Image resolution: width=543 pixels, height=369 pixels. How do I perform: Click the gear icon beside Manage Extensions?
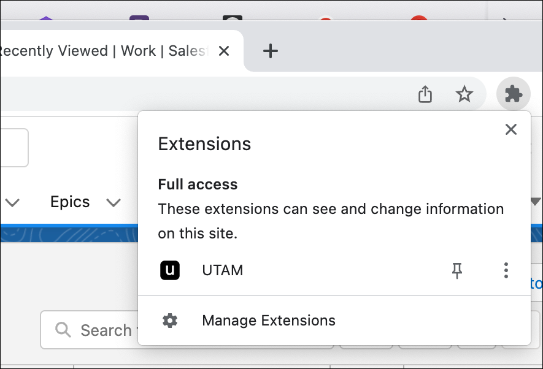(x=169, y=320)
